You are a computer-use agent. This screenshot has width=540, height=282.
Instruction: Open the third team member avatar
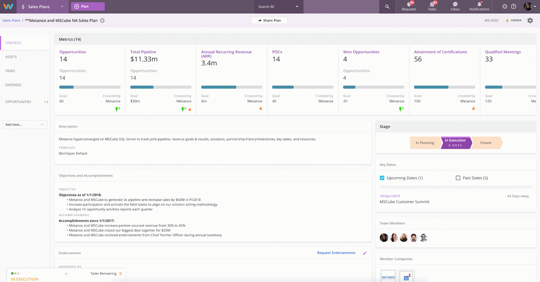point(404,238)
